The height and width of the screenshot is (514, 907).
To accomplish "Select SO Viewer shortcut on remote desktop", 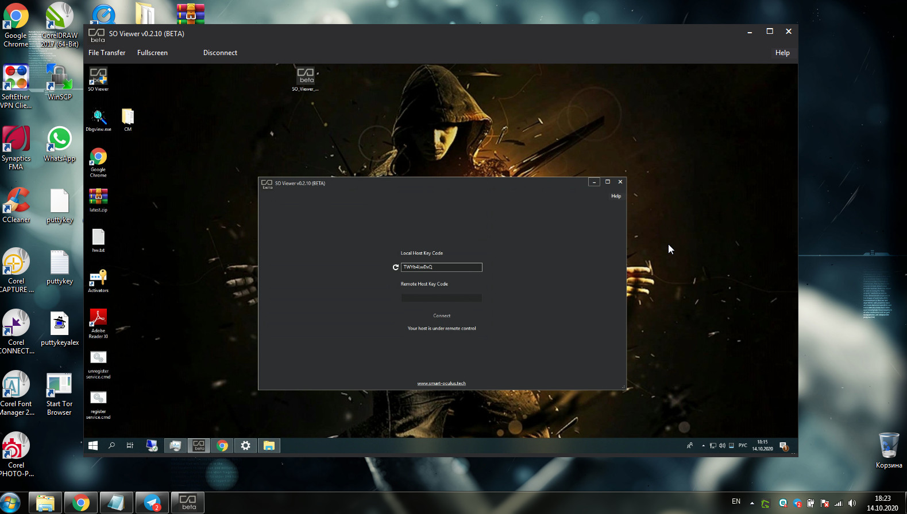I will (x=98, y=79).
